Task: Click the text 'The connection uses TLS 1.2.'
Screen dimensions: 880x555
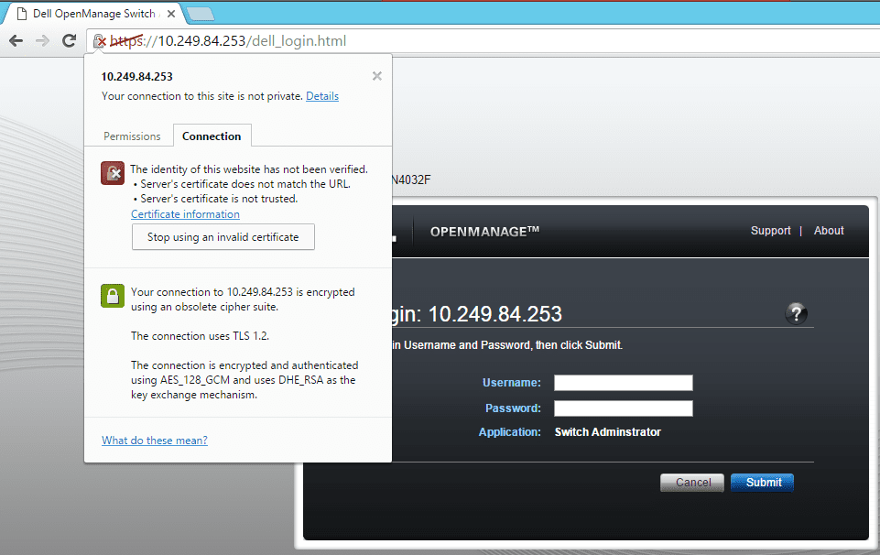Action: (x=200, y=335)
